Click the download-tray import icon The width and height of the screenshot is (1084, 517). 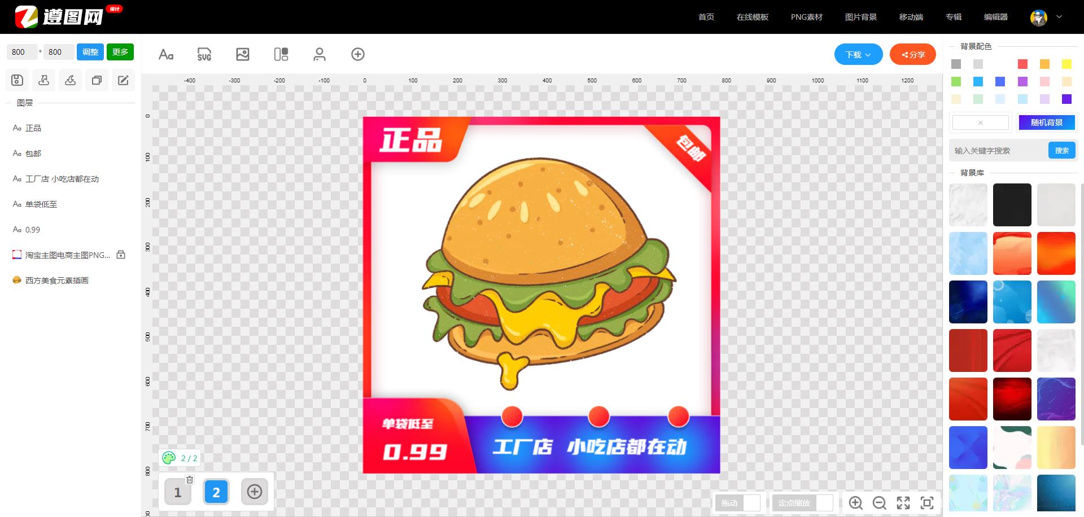[x=70, y=80]
